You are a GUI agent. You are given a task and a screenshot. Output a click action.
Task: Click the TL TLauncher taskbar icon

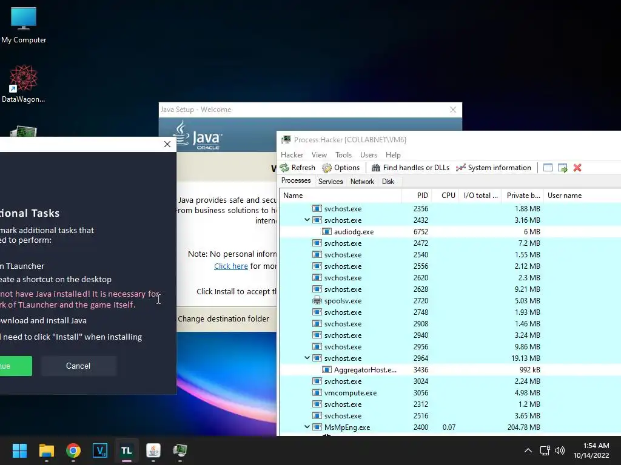coord(127,450)
